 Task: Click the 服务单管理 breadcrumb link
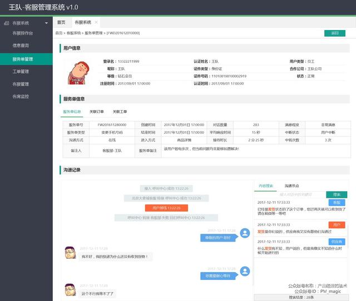point(93,33)
